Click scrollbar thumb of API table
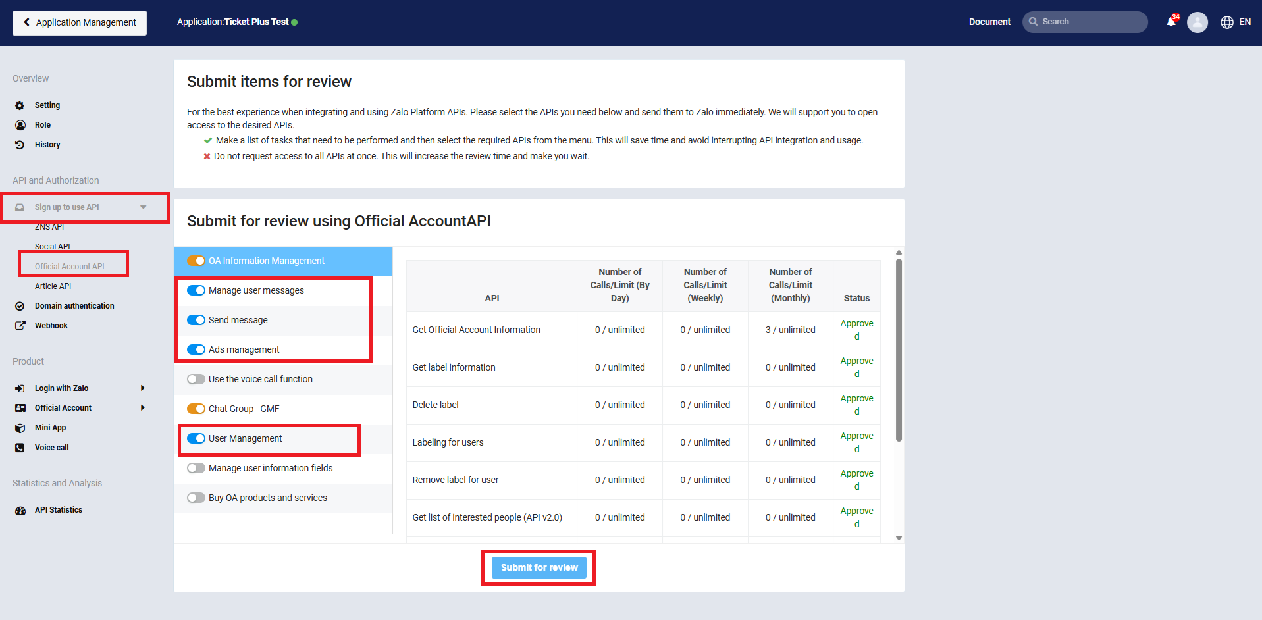Screen dimensions: 1262x620 click(x=899, y=349)
